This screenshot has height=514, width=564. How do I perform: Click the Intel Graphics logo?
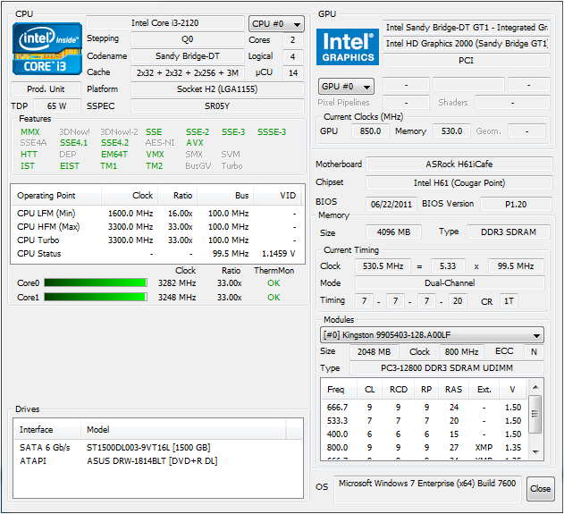coord(348,47)
